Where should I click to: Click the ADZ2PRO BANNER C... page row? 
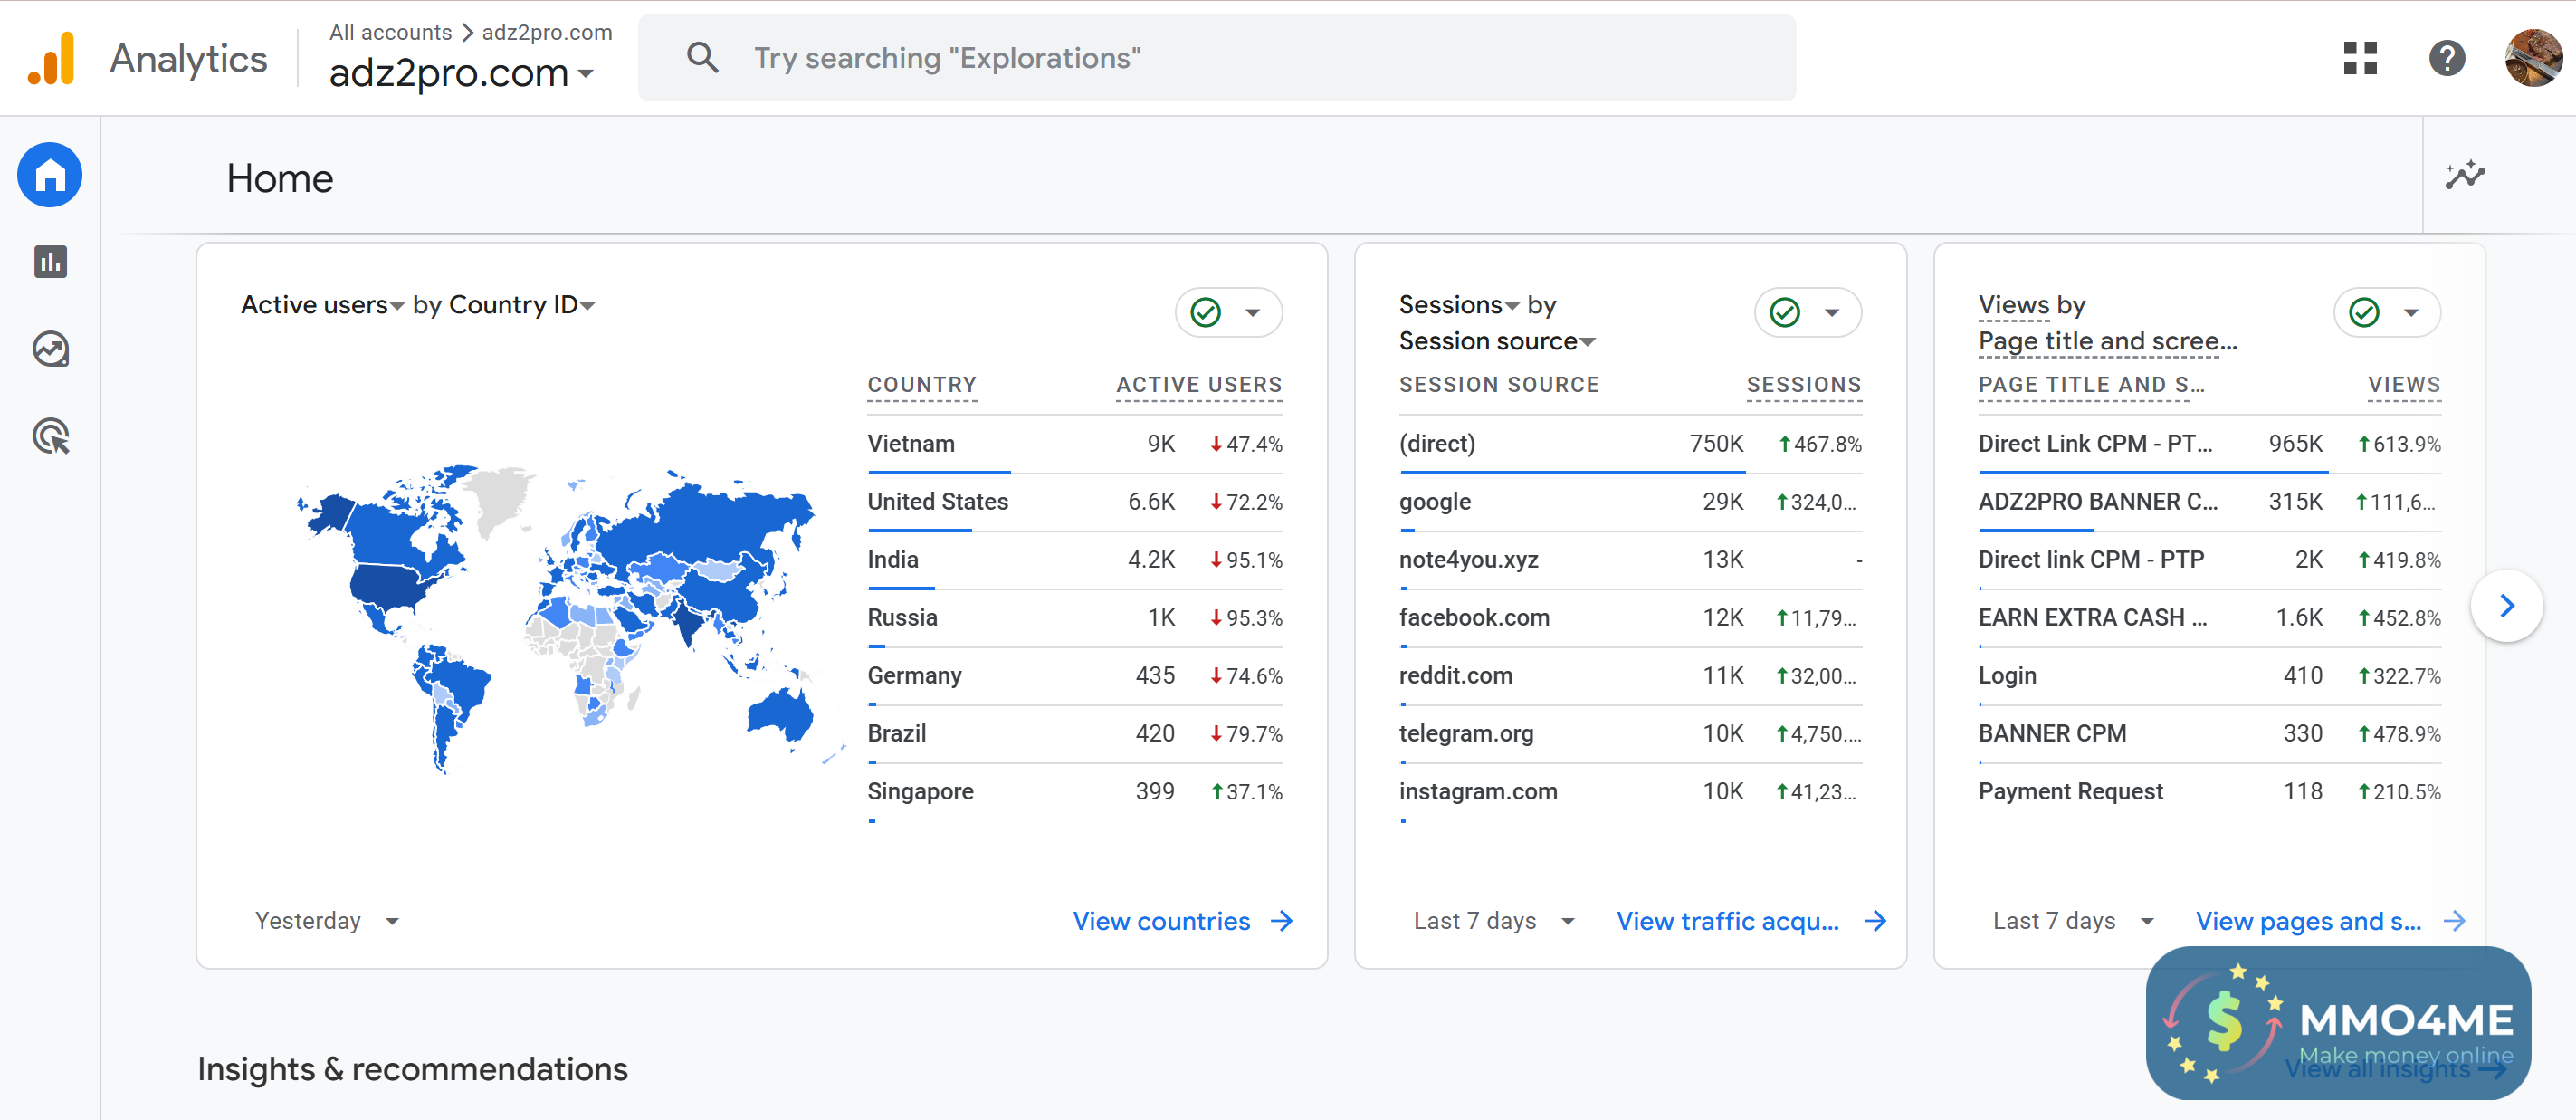coord(2210,502)
